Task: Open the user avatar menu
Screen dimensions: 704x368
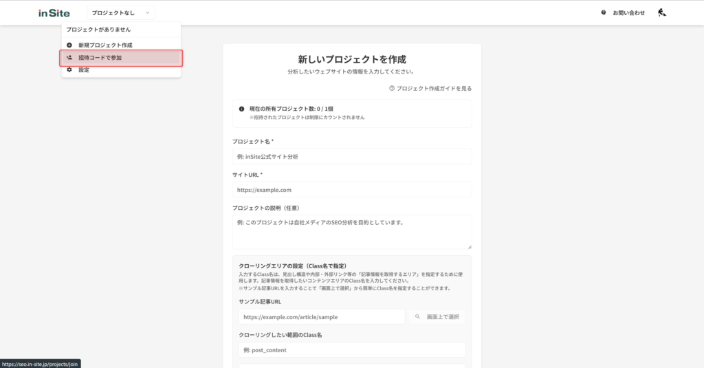Action: click(x=662, y=12)
